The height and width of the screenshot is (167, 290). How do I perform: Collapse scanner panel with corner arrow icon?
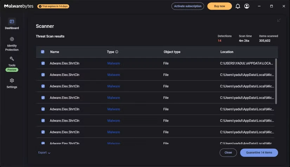pyautogui.click(x=279, y=20)
